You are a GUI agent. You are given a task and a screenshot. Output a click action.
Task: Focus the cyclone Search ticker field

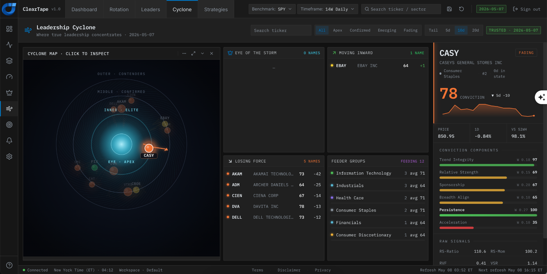(281, 30)
